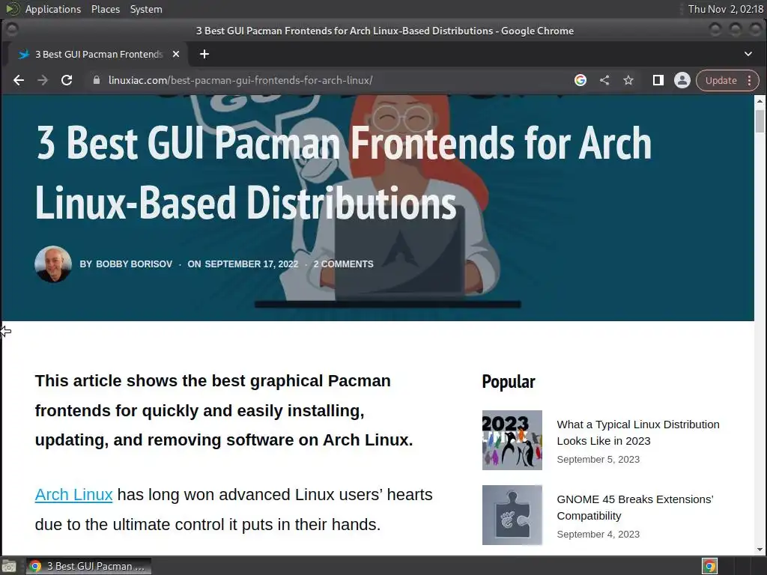Viewport: 767px width, 575px height.
Task: Click the September 4, 2023 date
Action: click(x=598, y=534)
